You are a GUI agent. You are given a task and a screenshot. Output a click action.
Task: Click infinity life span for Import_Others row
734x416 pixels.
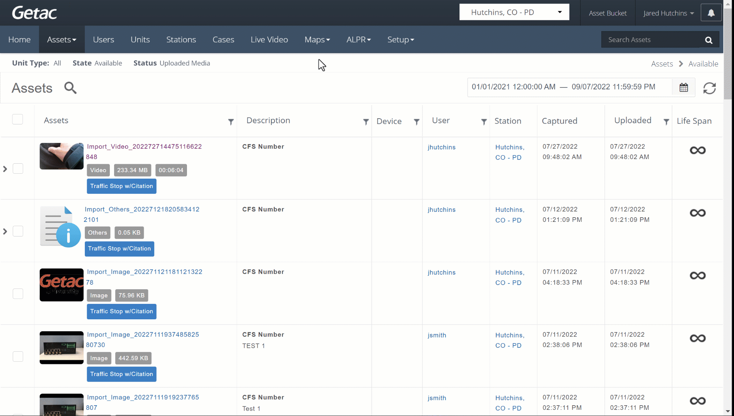697,213
